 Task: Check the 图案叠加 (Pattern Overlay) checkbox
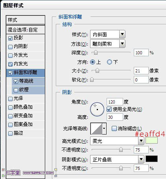(10, 125)
